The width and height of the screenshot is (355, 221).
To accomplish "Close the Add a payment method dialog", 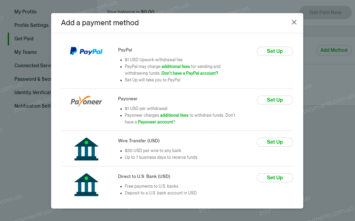I will pos(294,22).
